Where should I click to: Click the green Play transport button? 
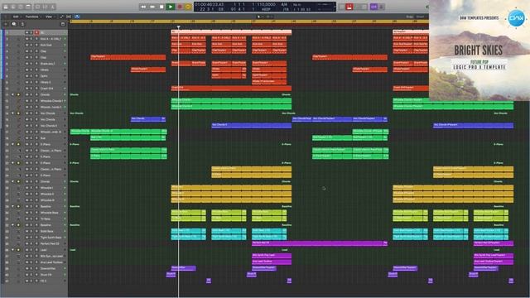coord(171,7)
